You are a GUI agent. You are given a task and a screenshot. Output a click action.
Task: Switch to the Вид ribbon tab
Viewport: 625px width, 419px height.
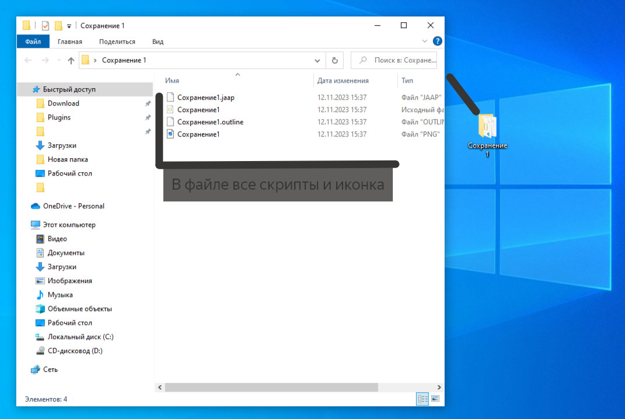pos(158,41)
